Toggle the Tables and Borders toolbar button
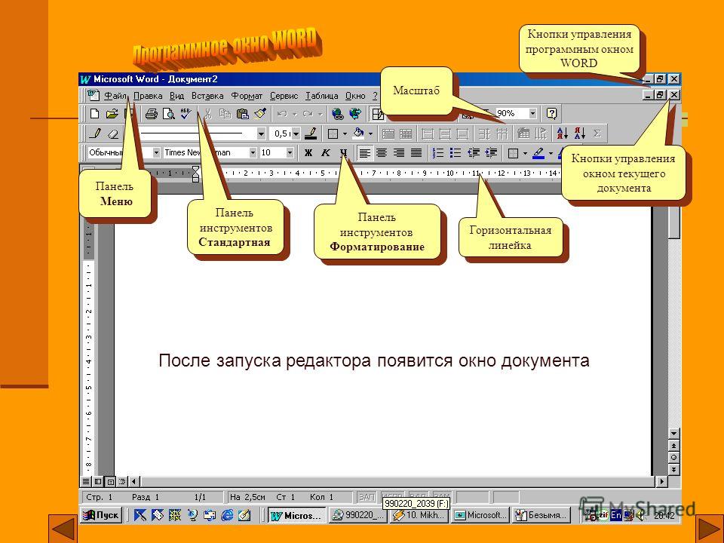The height and width of the screenshot is (543, 724). [378, 114]
